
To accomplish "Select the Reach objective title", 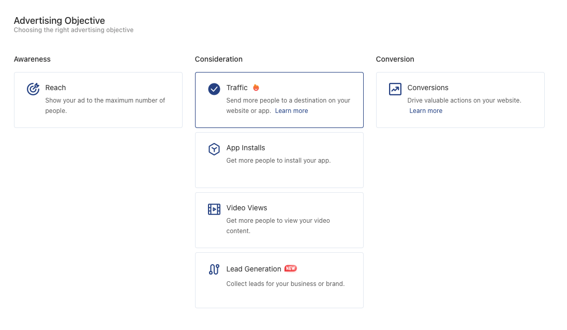I will coord(55,88).
